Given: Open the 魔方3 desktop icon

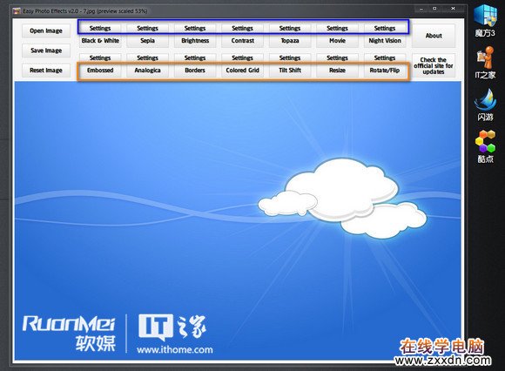Looking at the screenshot, I should click(485, 20).
